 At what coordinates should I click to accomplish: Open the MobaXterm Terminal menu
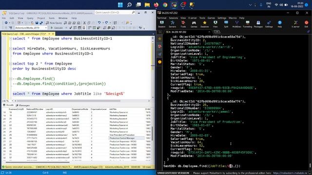click(x=161, y=18)
